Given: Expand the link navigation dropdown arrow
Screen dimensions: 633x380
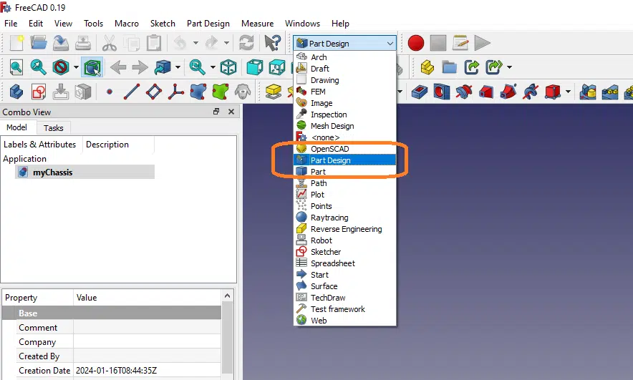Looking at the screenshot, I should 178,67.
